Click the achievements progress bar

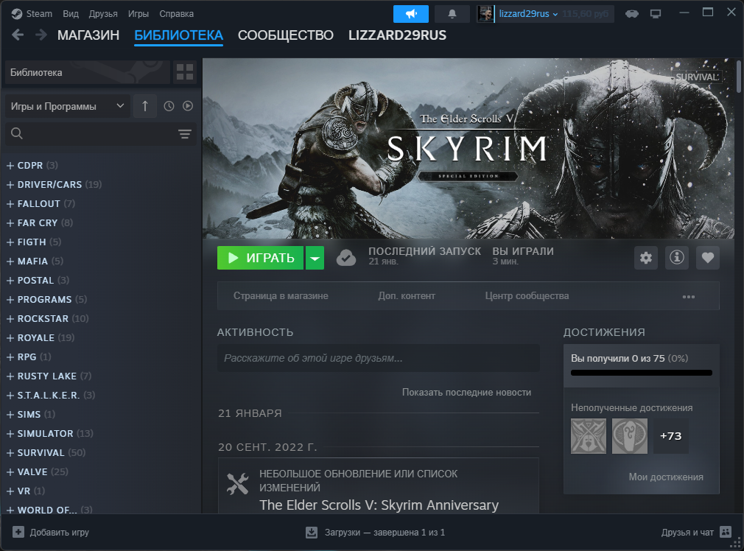(x=641, y=373)
